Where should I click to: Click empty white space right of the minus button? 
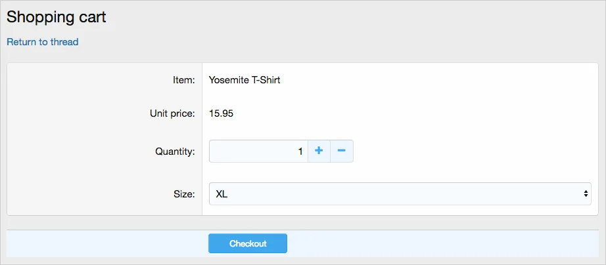473,152
